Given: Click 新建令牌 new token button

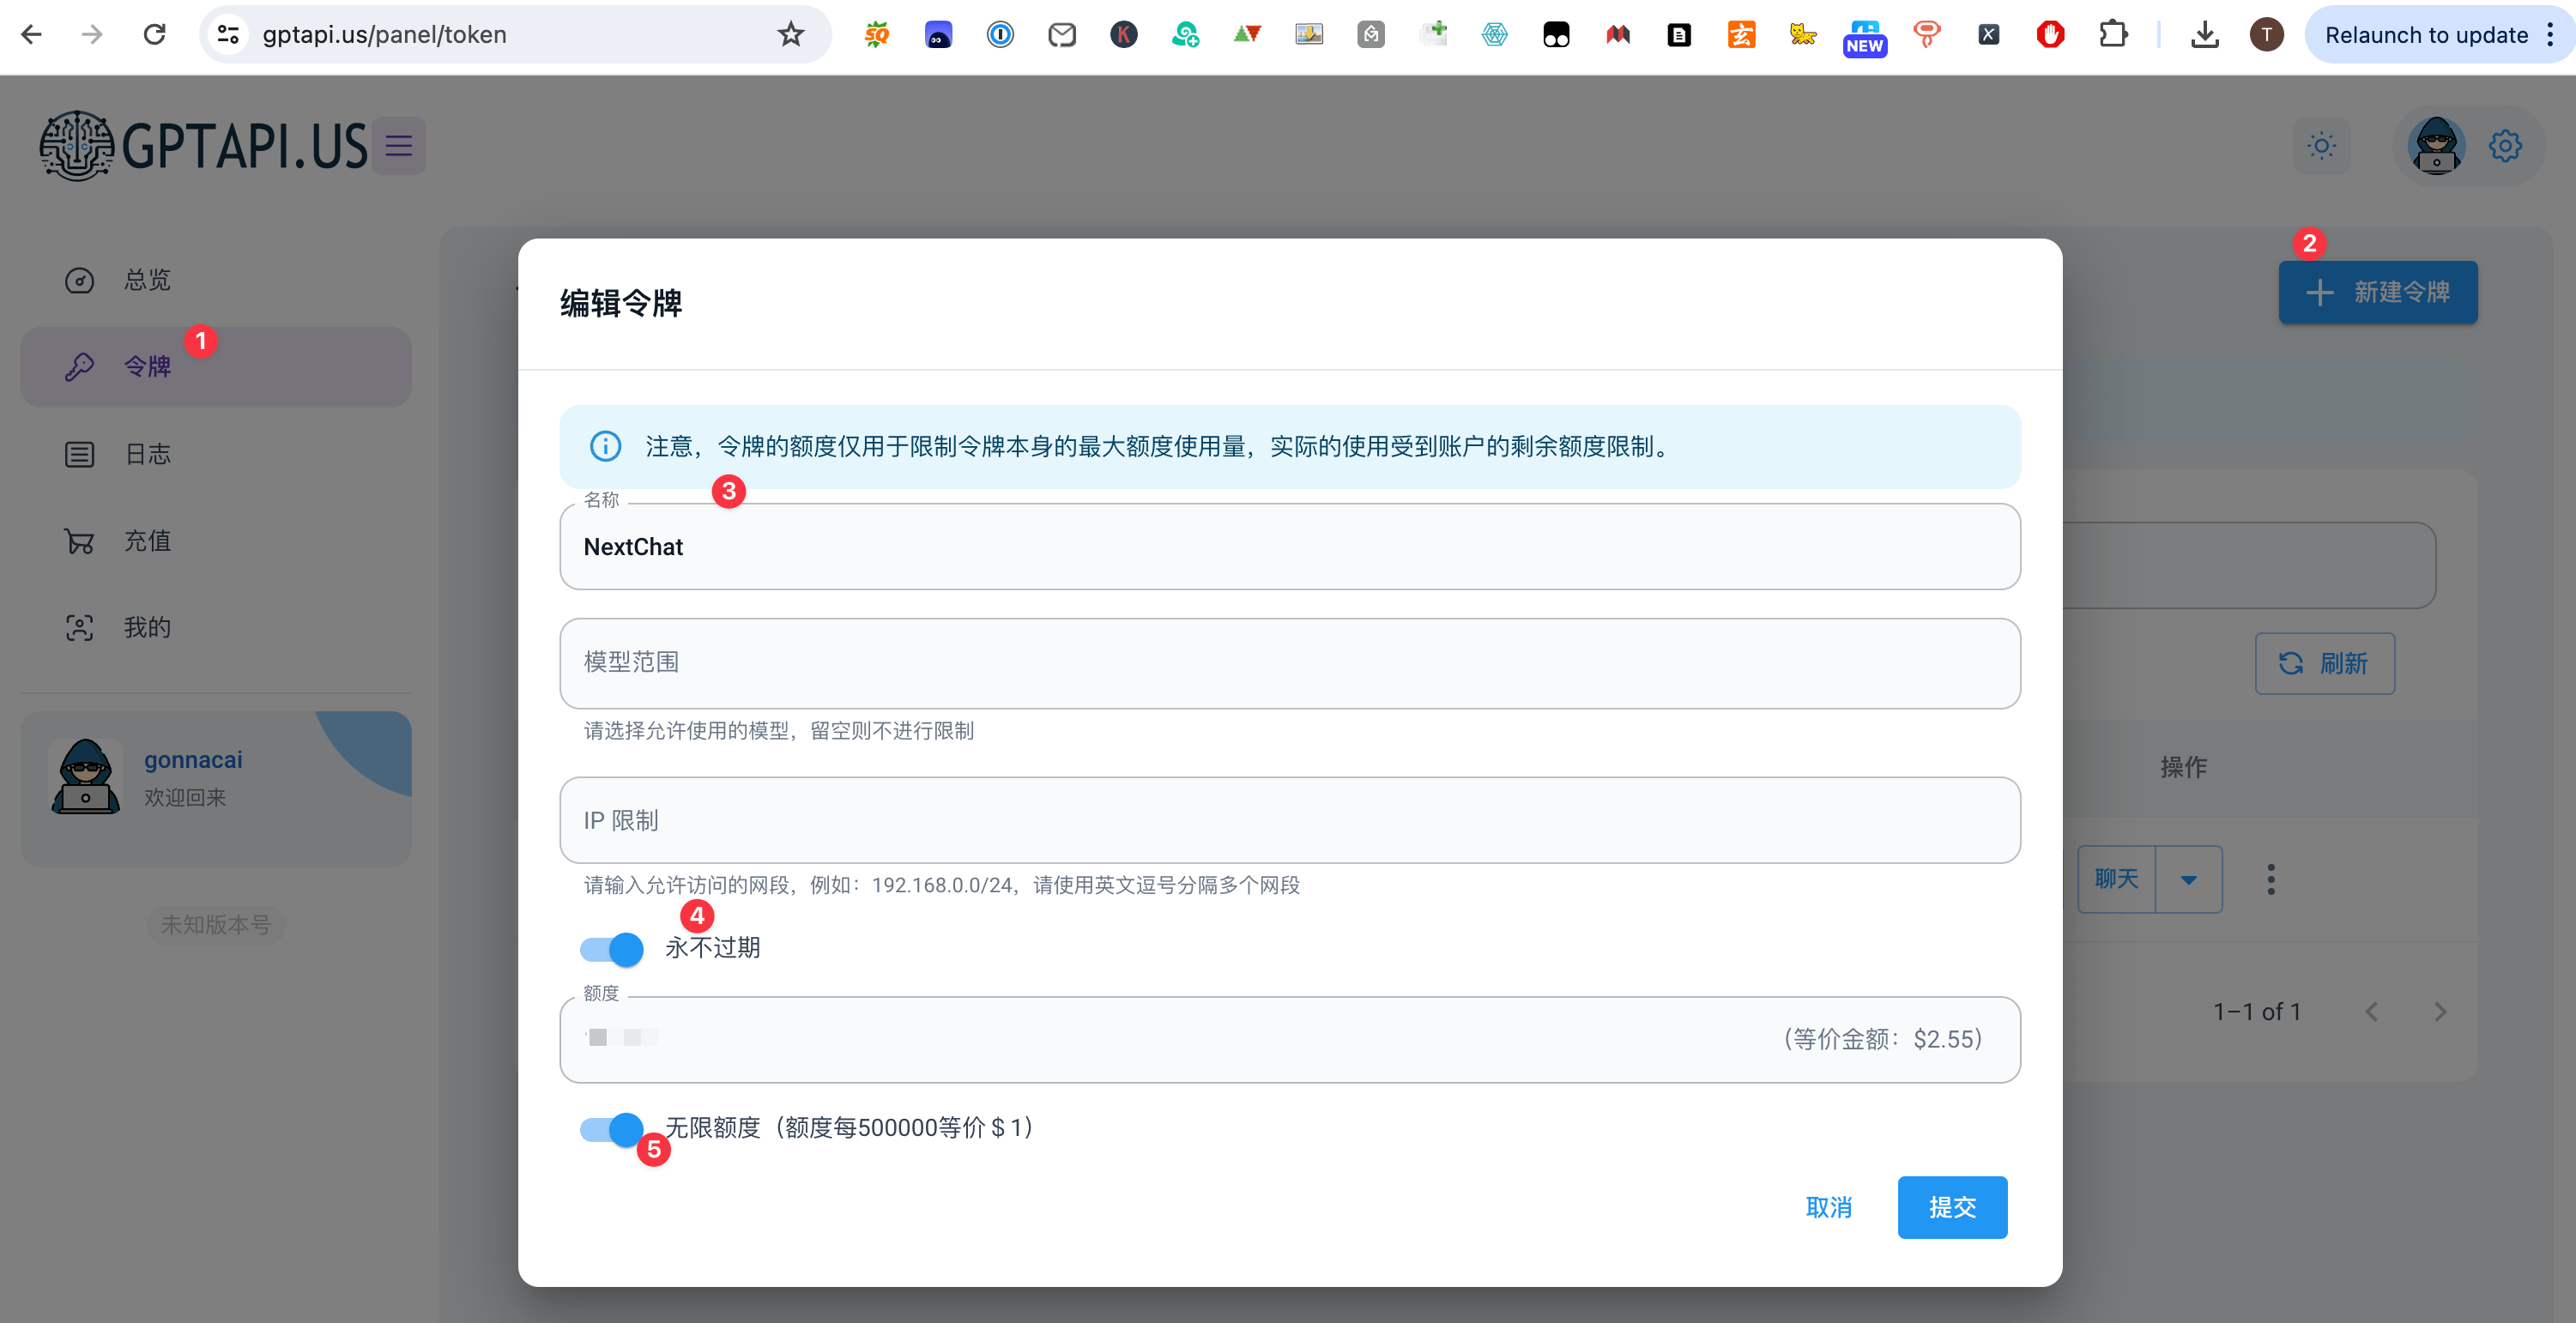Looking at the screenshot, I should [x=2378, y=292].
